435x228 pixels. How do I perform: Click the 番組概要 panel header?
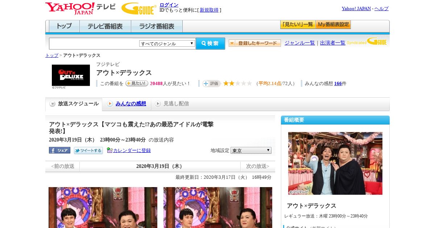pos(335,120)
